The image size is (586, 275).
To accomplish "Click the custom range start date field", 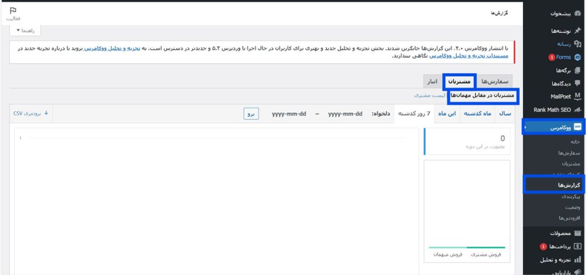I will (x=345, y=114).
